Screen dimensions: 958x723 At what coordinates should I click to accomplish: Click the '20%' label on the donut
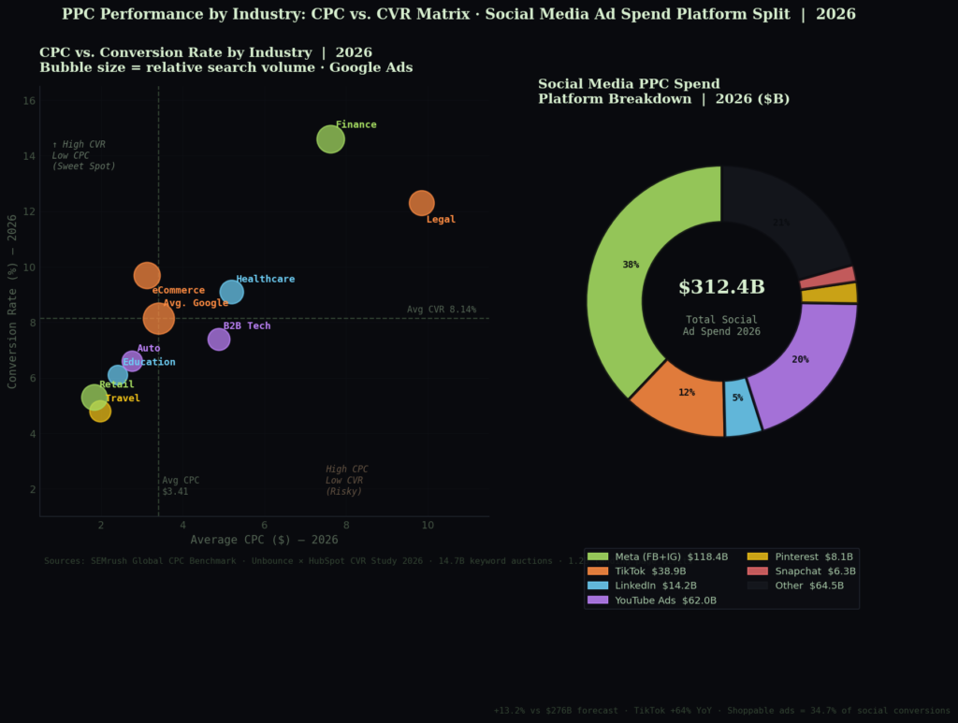[801, 359]
